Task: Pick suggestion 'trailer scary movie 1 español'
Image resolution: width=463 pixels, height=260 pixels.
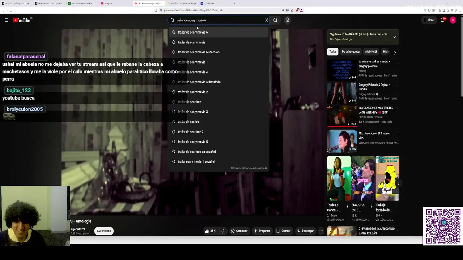Action: coord(219,162)
